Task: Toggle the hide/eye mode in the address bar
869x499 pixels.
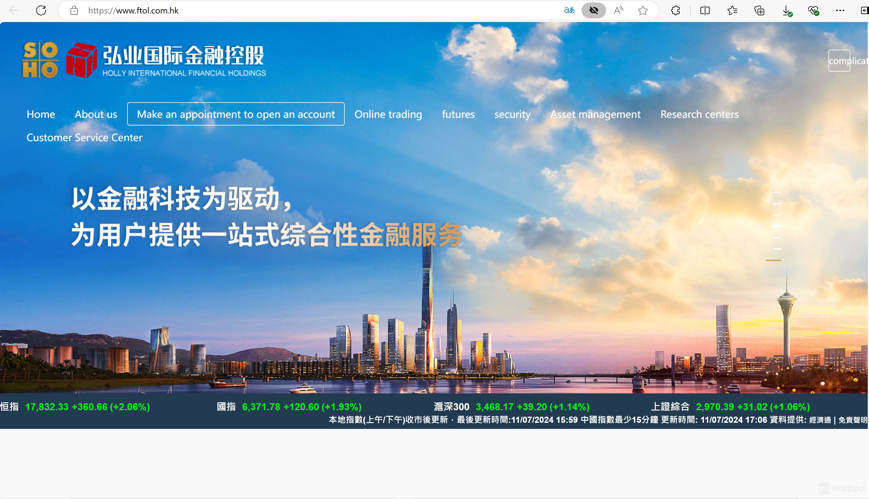Action: [x=594, y=10]
